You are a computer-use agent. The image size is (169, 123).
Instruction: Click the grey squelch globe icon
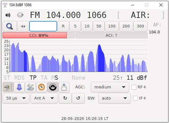point(20,15)
